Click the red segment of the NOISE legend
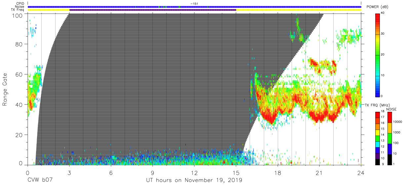 tap(390, 117)
